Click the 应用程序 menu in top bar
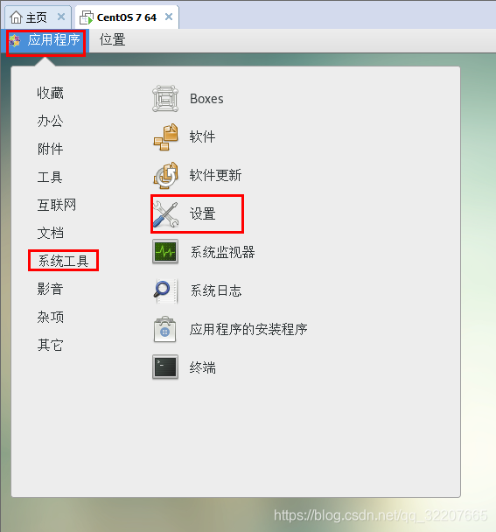This screenshot has width=496, height=532. 45,40
